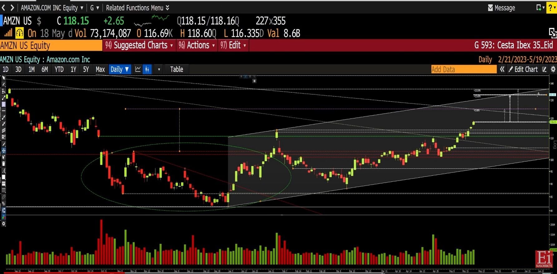The width and height of the screenshot is (557, 274).
Task: Go forward with the right arrow
Action: pyautogui.click(x=12, y=7)
